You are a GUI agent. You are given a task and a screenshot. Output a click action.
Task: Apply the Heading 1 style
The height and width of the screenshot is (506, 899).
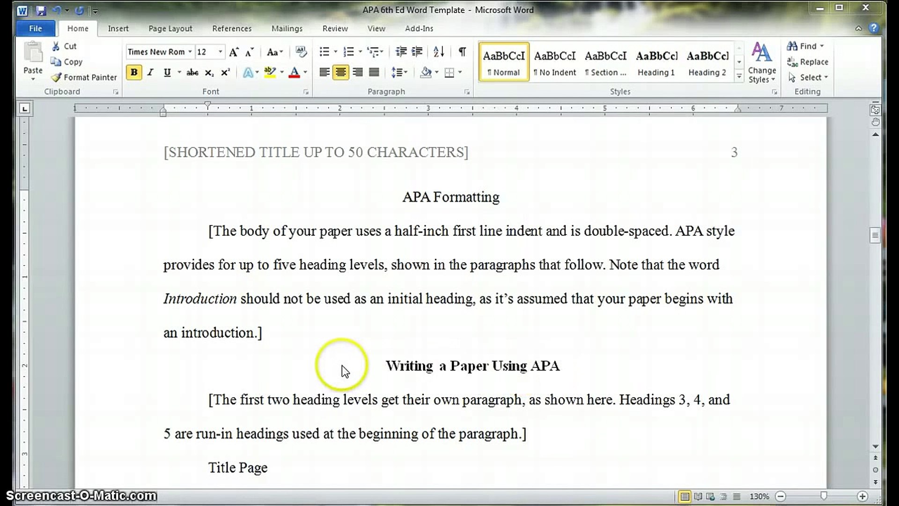(656, 62)
